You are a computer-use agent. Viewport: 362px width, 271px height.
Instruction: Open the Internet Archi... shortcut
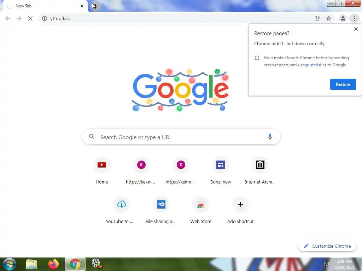pyautogui.click(x=260, y=171)
